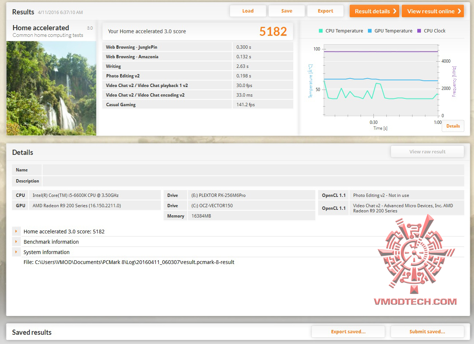Click Photo Editing v2 - Not in use text

pos(381,195)
